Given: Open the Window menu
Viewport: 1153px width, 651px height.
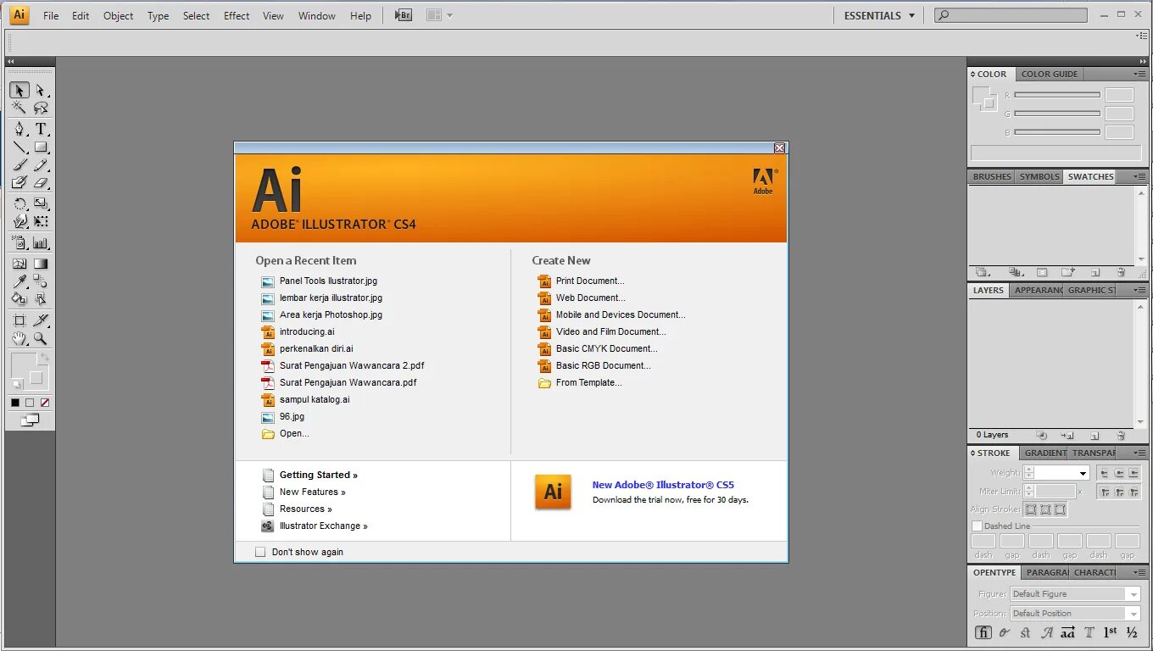Looking at the screenshot, I should 316,15.
